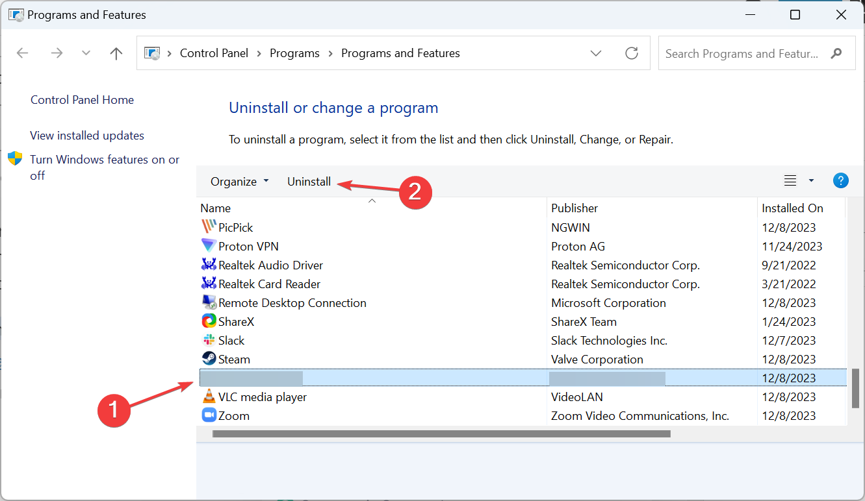Select the ShareX program entry
The image size is (865, 501).
coord(523,321)
